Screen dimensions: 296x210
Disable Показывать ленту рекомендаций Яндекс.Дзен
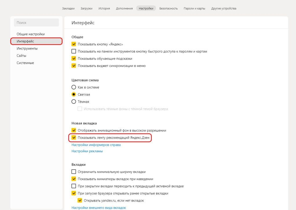tap(74, 137)
